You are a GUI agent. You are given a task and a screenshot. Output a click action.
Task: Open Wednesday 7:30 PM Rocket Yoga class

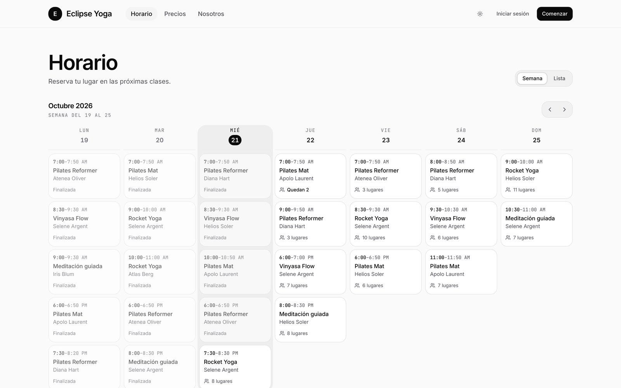[235, 367]
